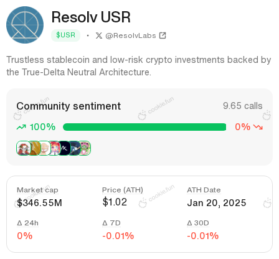Click the $USR ticker badge

pos(65,35)
